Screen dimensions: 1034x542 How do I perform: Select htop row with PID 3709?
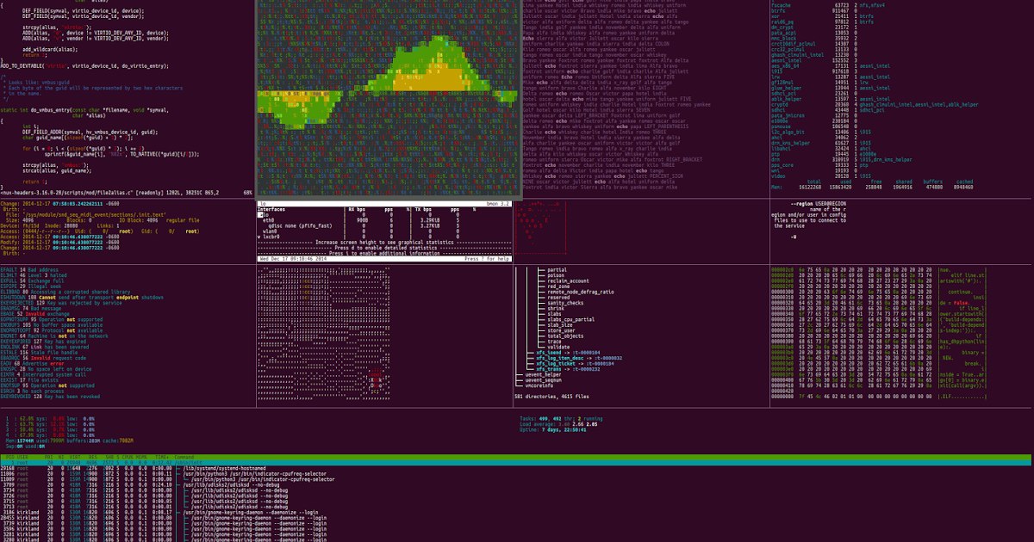(140, 484)
